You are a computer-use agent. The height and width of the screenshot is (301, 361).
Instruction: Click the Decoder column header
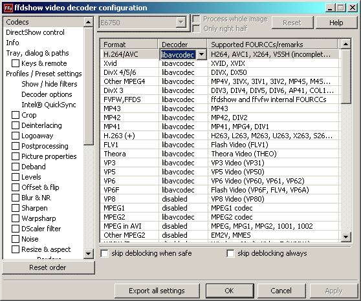[x=182, y=44]
